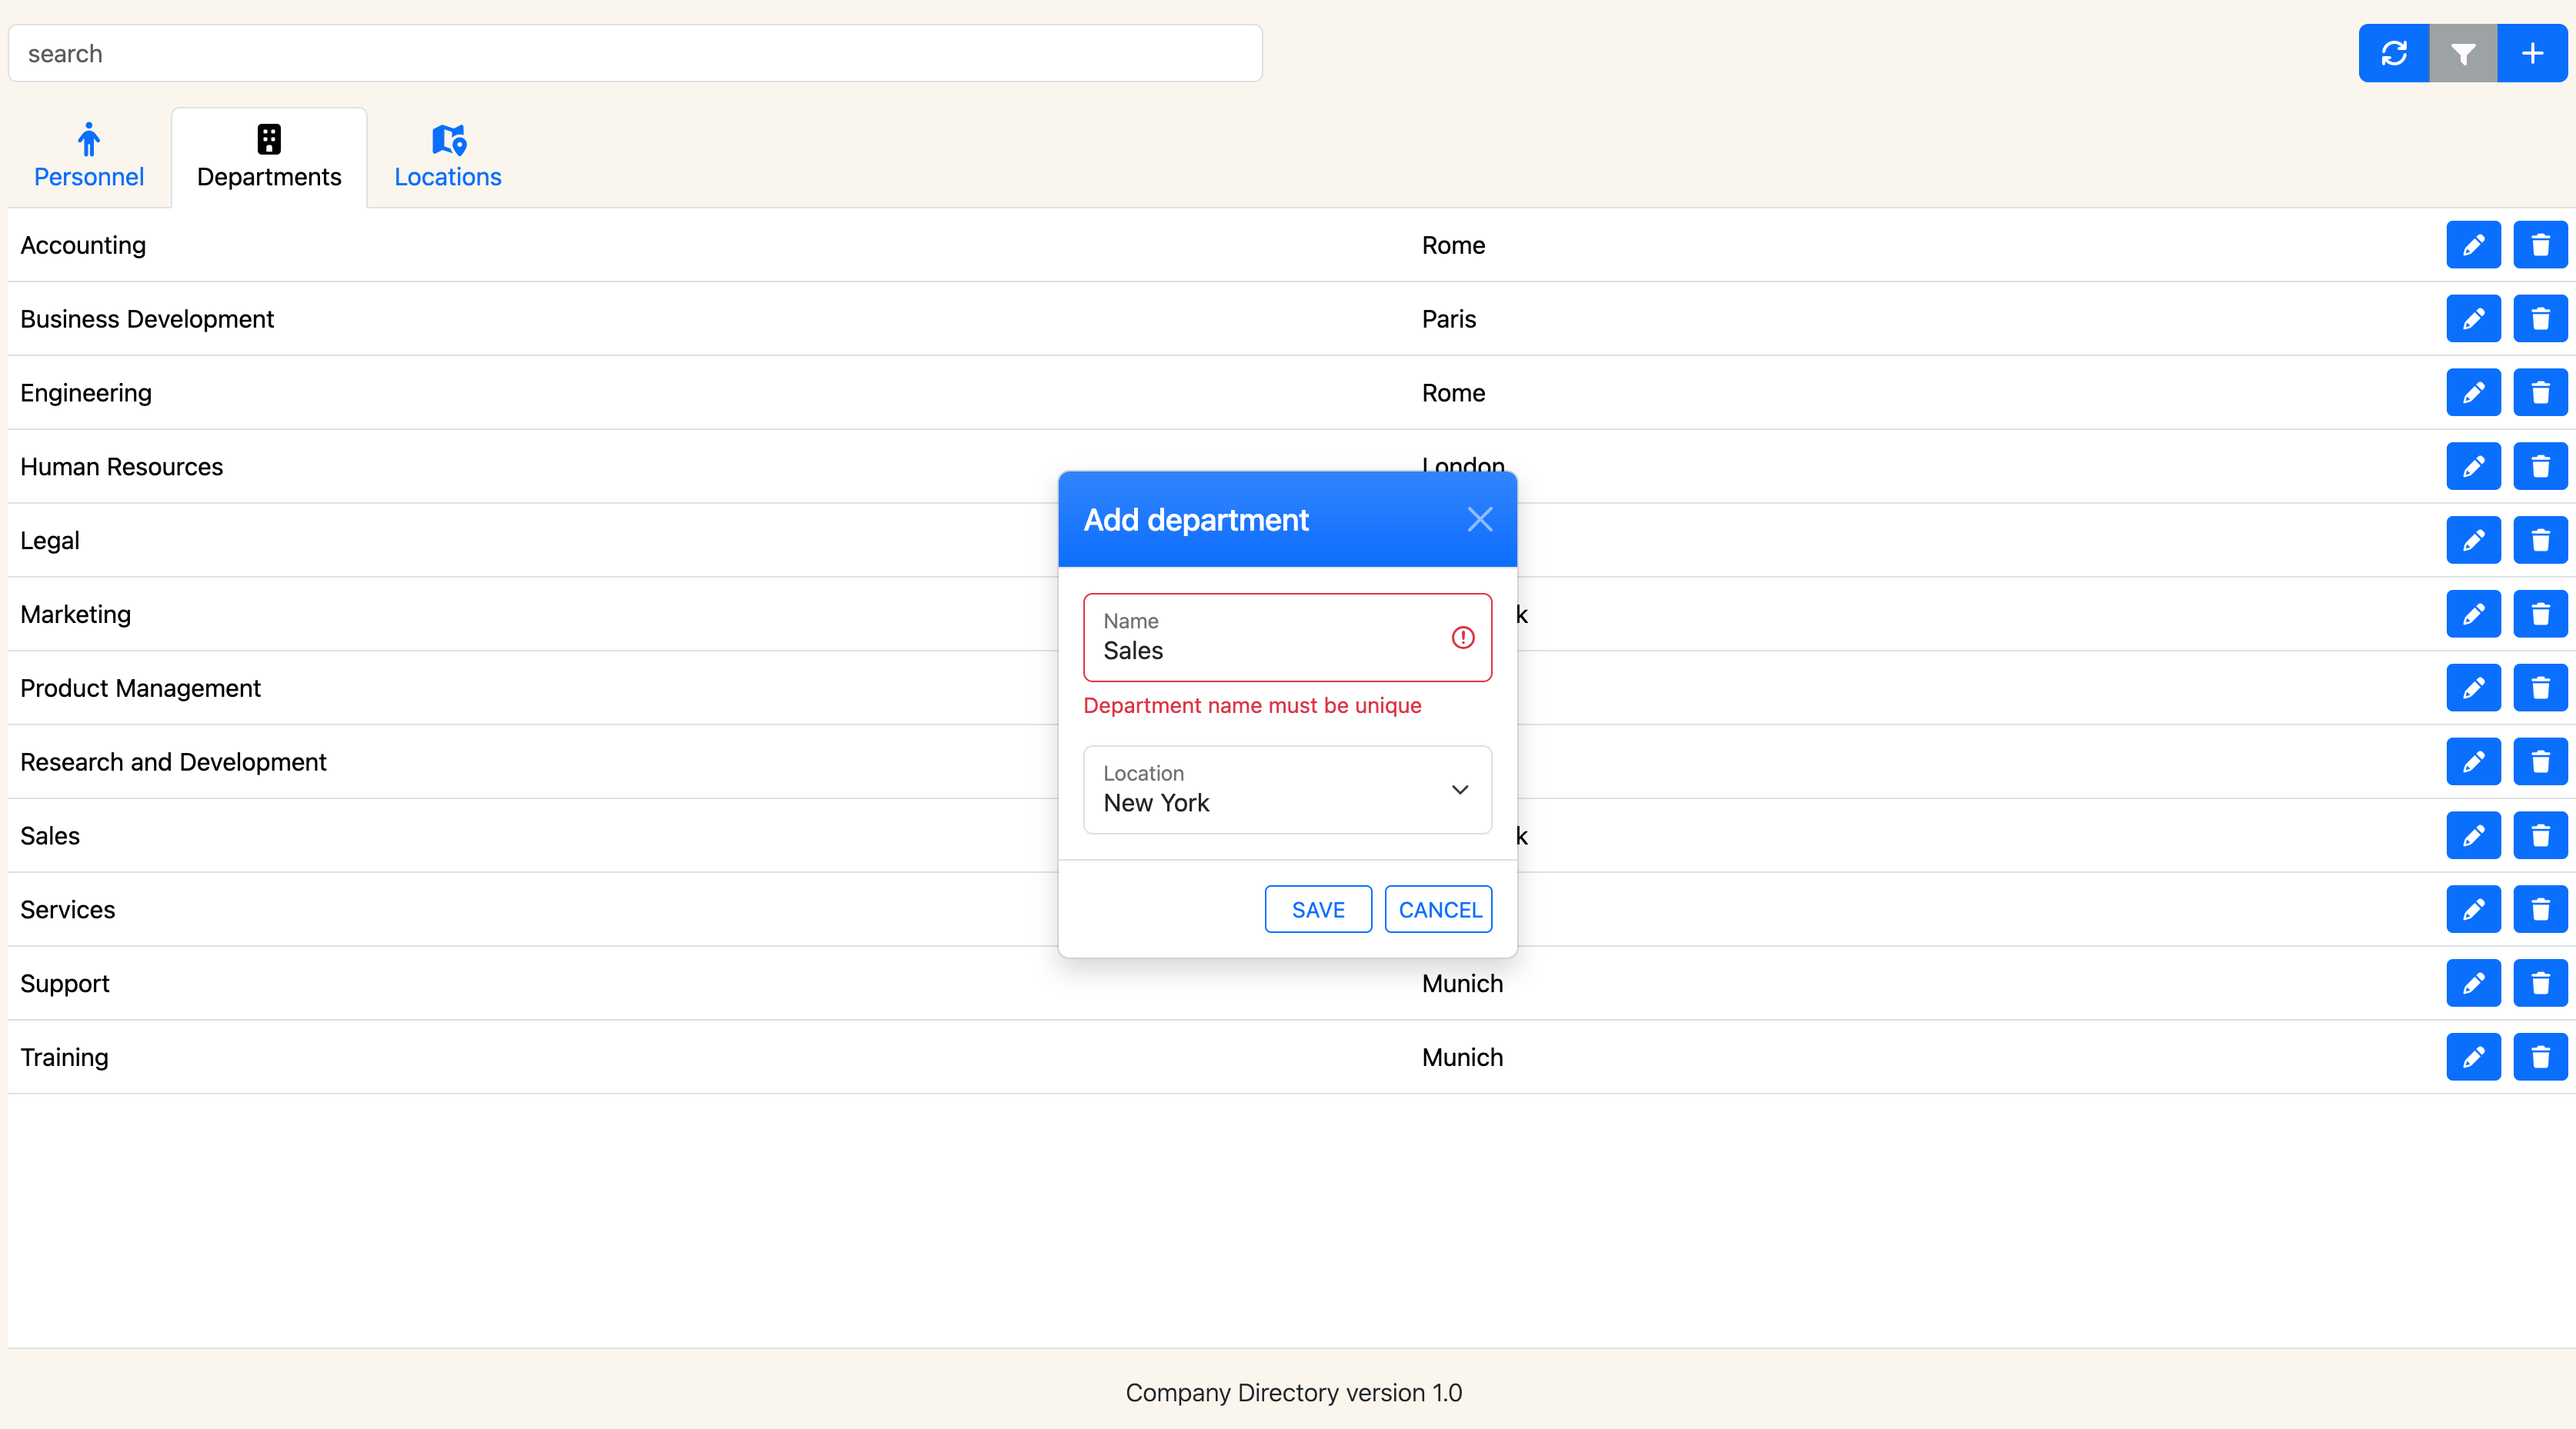Select the Departments tab
This screenshot has width=2576, height=1429.
click(x=269, y=157)
